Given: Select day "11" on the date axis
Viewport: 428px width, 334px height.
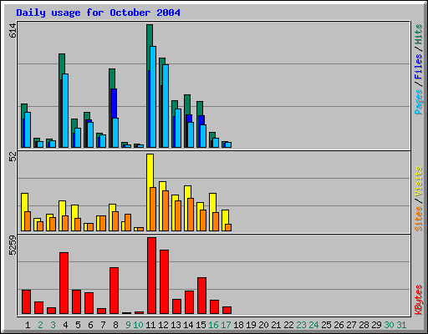Looking at the screenshot, I should [x=150, y=325].
